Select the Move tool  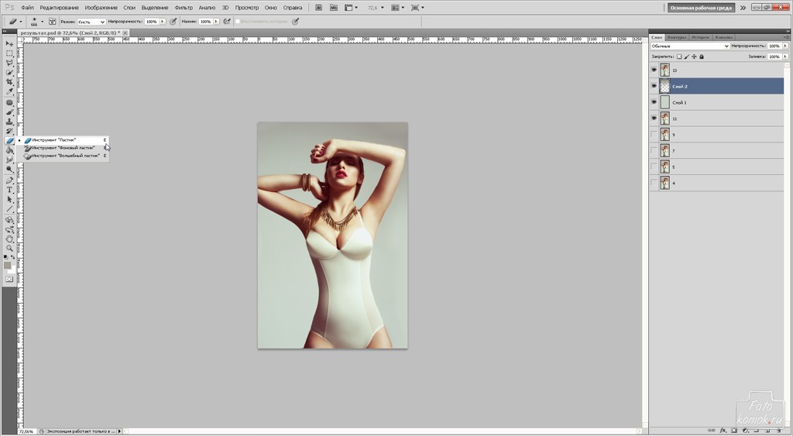tap(9, 43)
